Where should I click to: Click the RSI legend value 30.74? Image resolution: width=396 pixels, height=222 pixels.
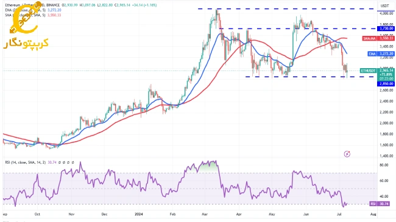click(x=52, y=162)
